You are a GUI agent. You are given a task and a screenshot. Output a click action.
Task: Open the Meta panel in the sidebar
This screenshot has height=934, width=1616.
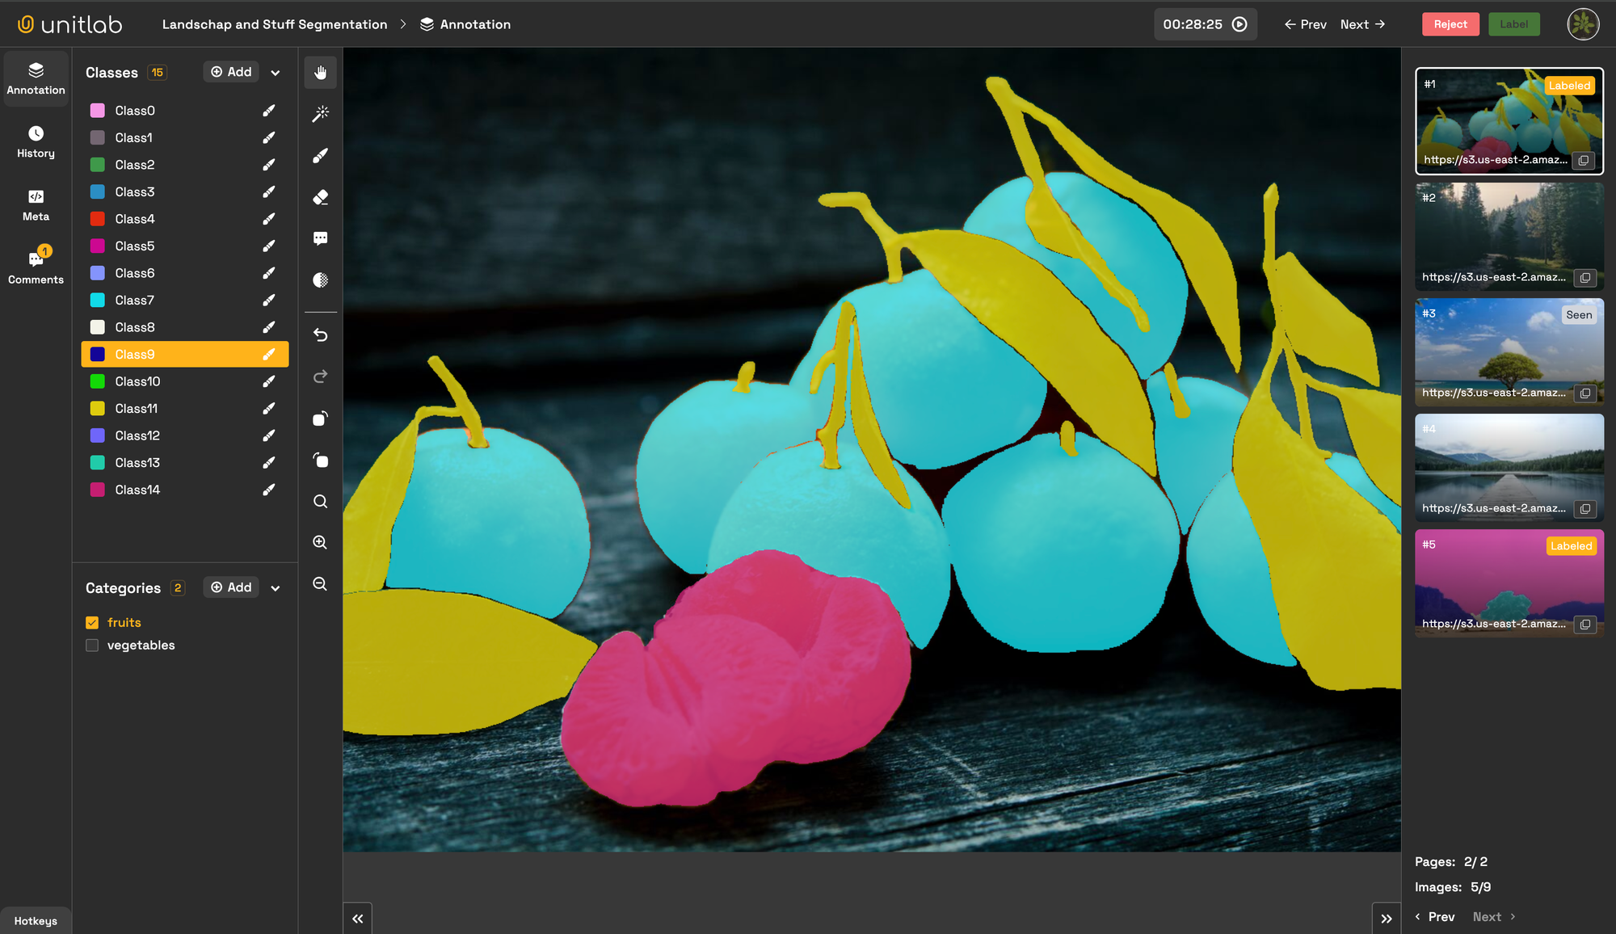[35, 205]
